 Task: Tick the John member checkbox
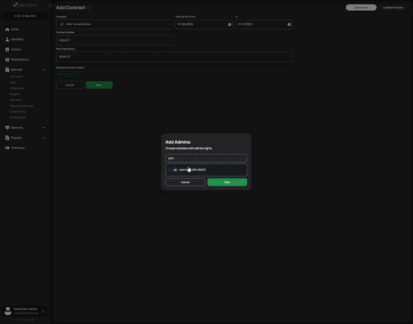click(169, 170)
